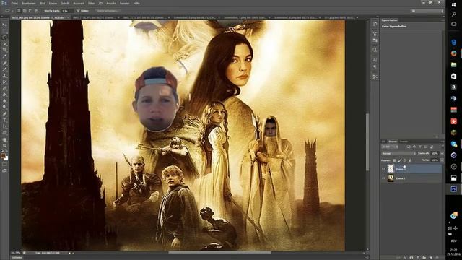The height and width of the screenshot is (260, 462).
Task: Click the horizontal canvas scrollbar
Action: (x=219, y=253)
